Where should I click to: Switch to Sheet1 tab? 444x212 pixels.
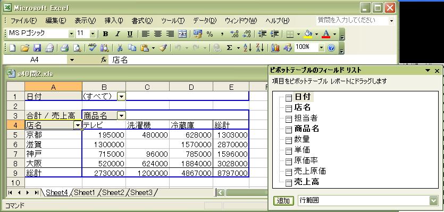85,193
